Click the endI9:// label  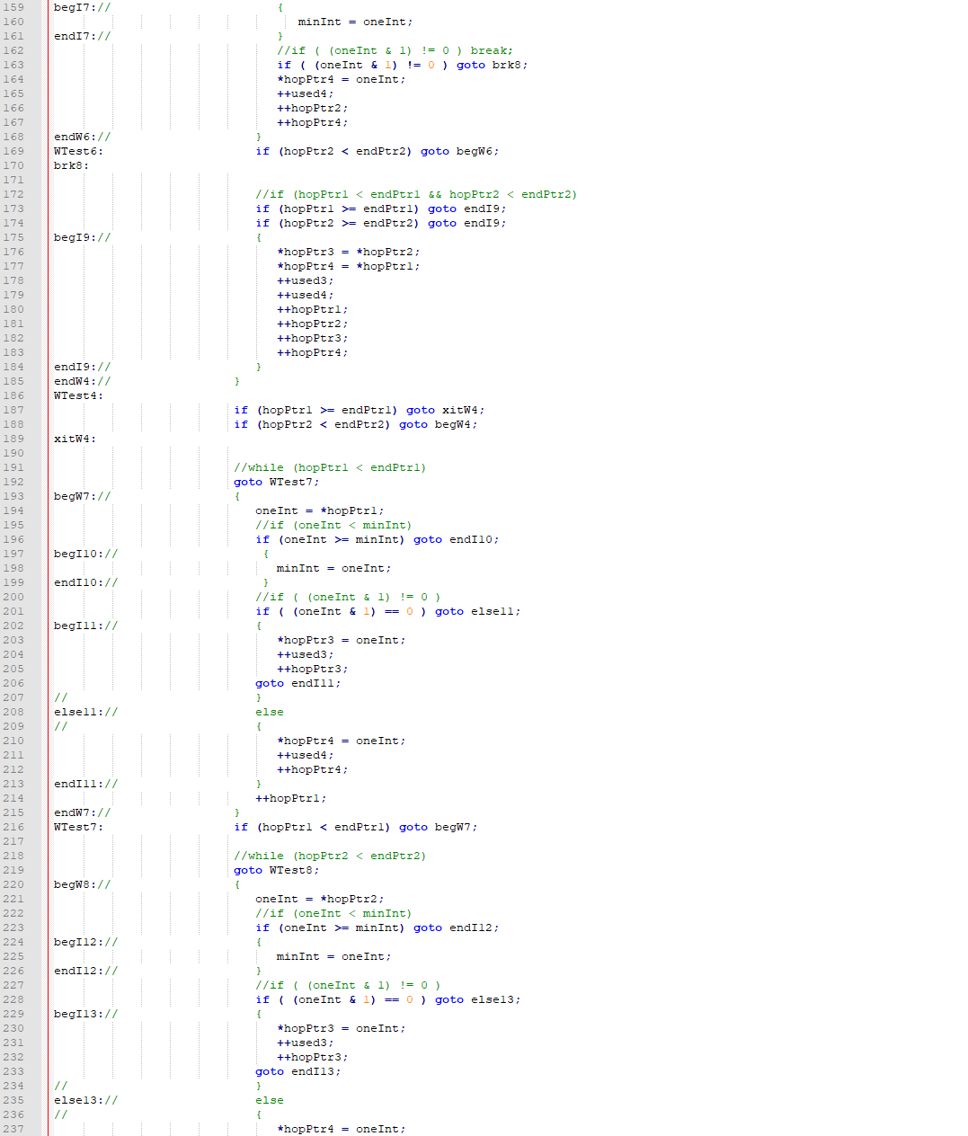(x=82, y=367)
